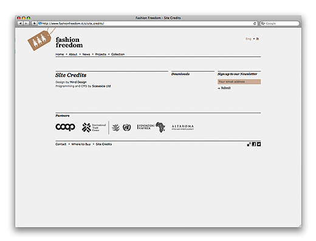Click the Fondazione 4 Africa logo
Viewport: 316px width, 241px height.
pos(151,127)
